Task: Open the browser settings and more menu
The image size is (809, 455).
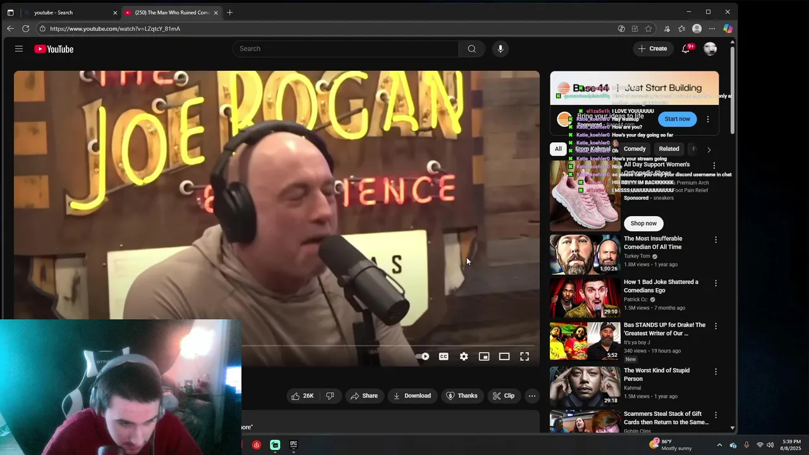Action: pos(712,28)
